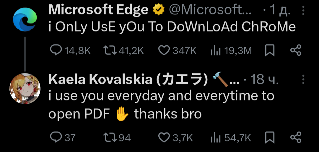The width and height of the screenshot is (319, 152).
Task: Like Kaela Kovalskia's reply
Action: 164,137
